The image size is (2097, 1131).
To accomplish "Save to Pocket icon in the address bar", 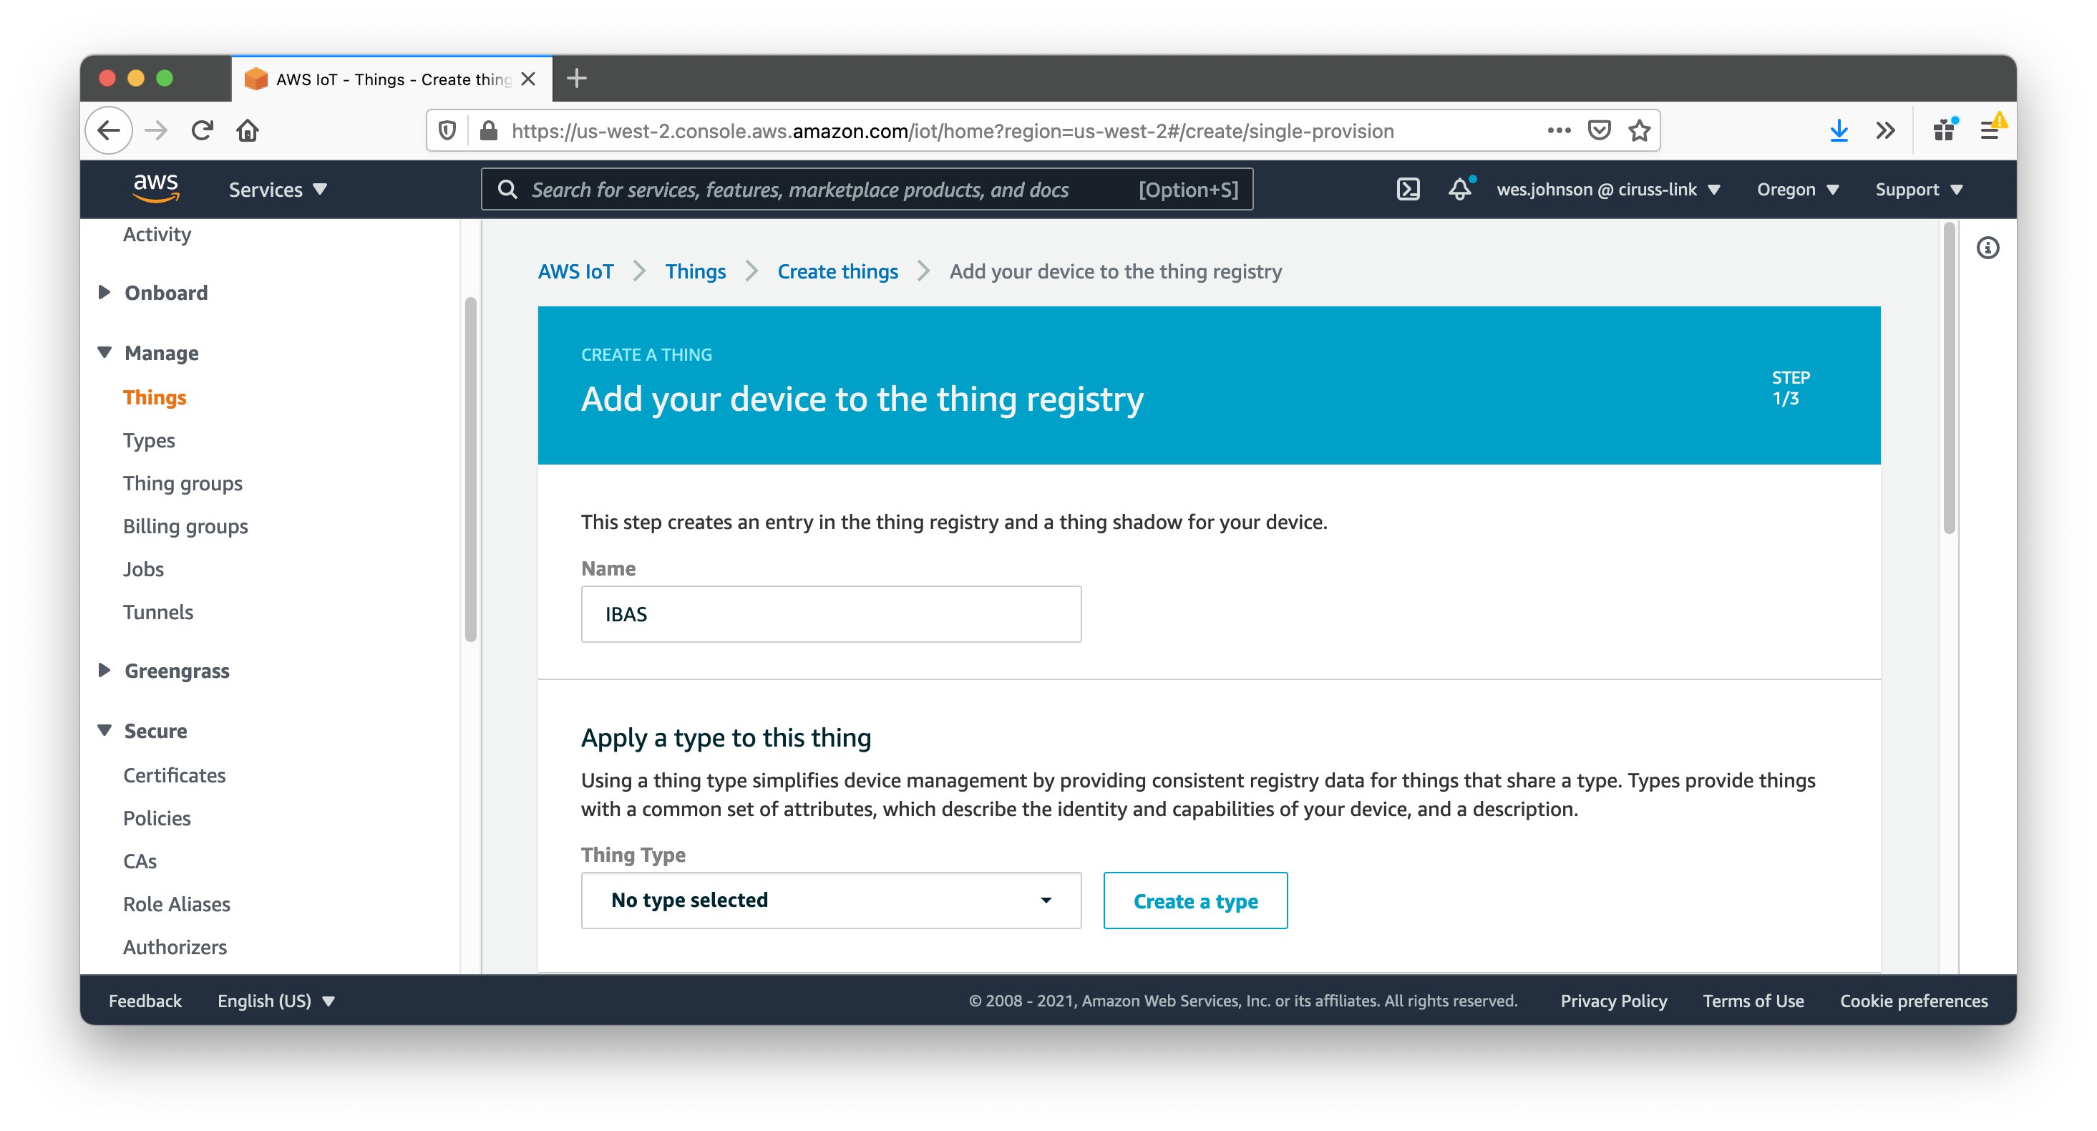I will (x=1599, y=130).
